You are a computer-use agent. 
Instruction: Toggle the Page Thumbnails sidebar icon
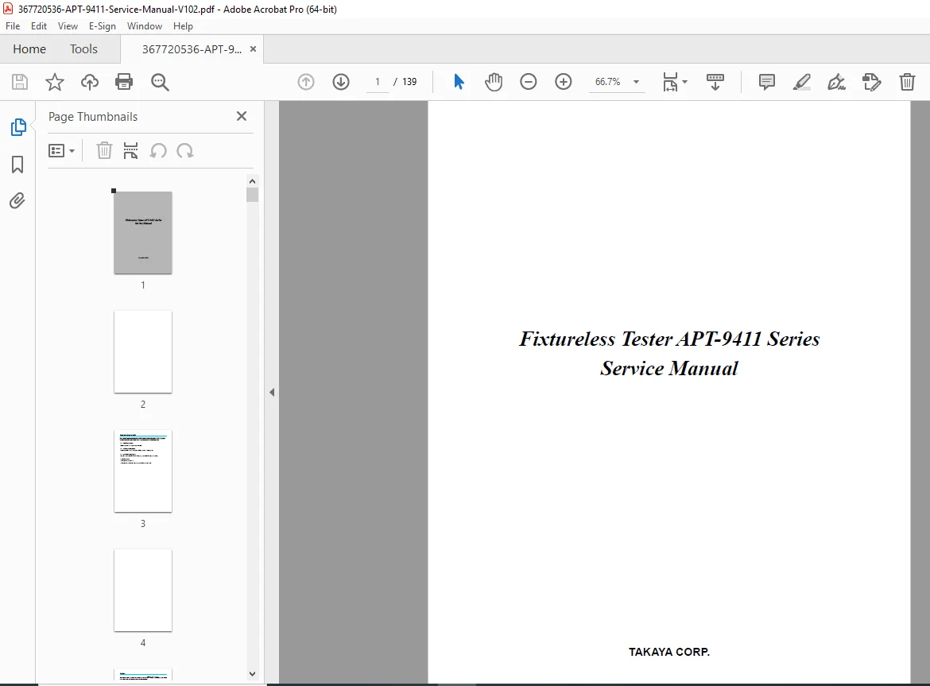tap(17, 127)
